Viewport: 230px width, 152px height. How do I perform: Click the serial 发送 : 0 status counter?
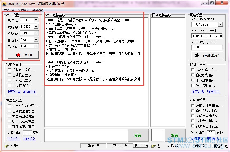click(93, 145)
